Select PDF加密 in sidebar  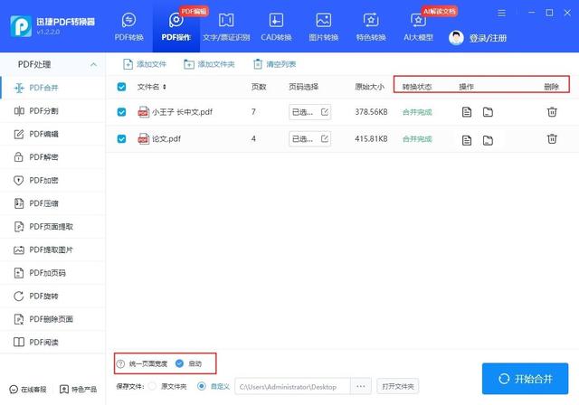click(52, 181)
